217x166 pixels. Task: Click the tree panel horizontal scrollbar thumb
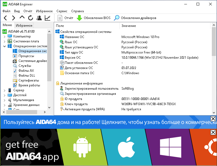[x=22, y=112]
